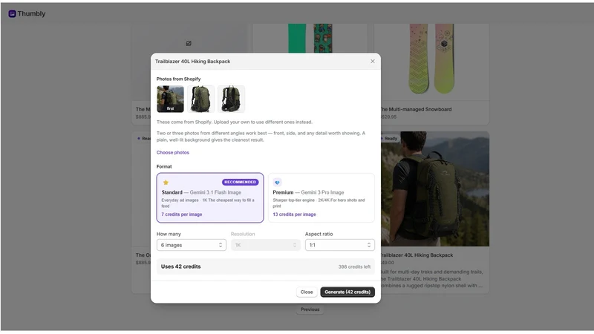Click the RECOMMENDED badge
The height and width of the screenshot is (334, 594).
tap(240, 182)
